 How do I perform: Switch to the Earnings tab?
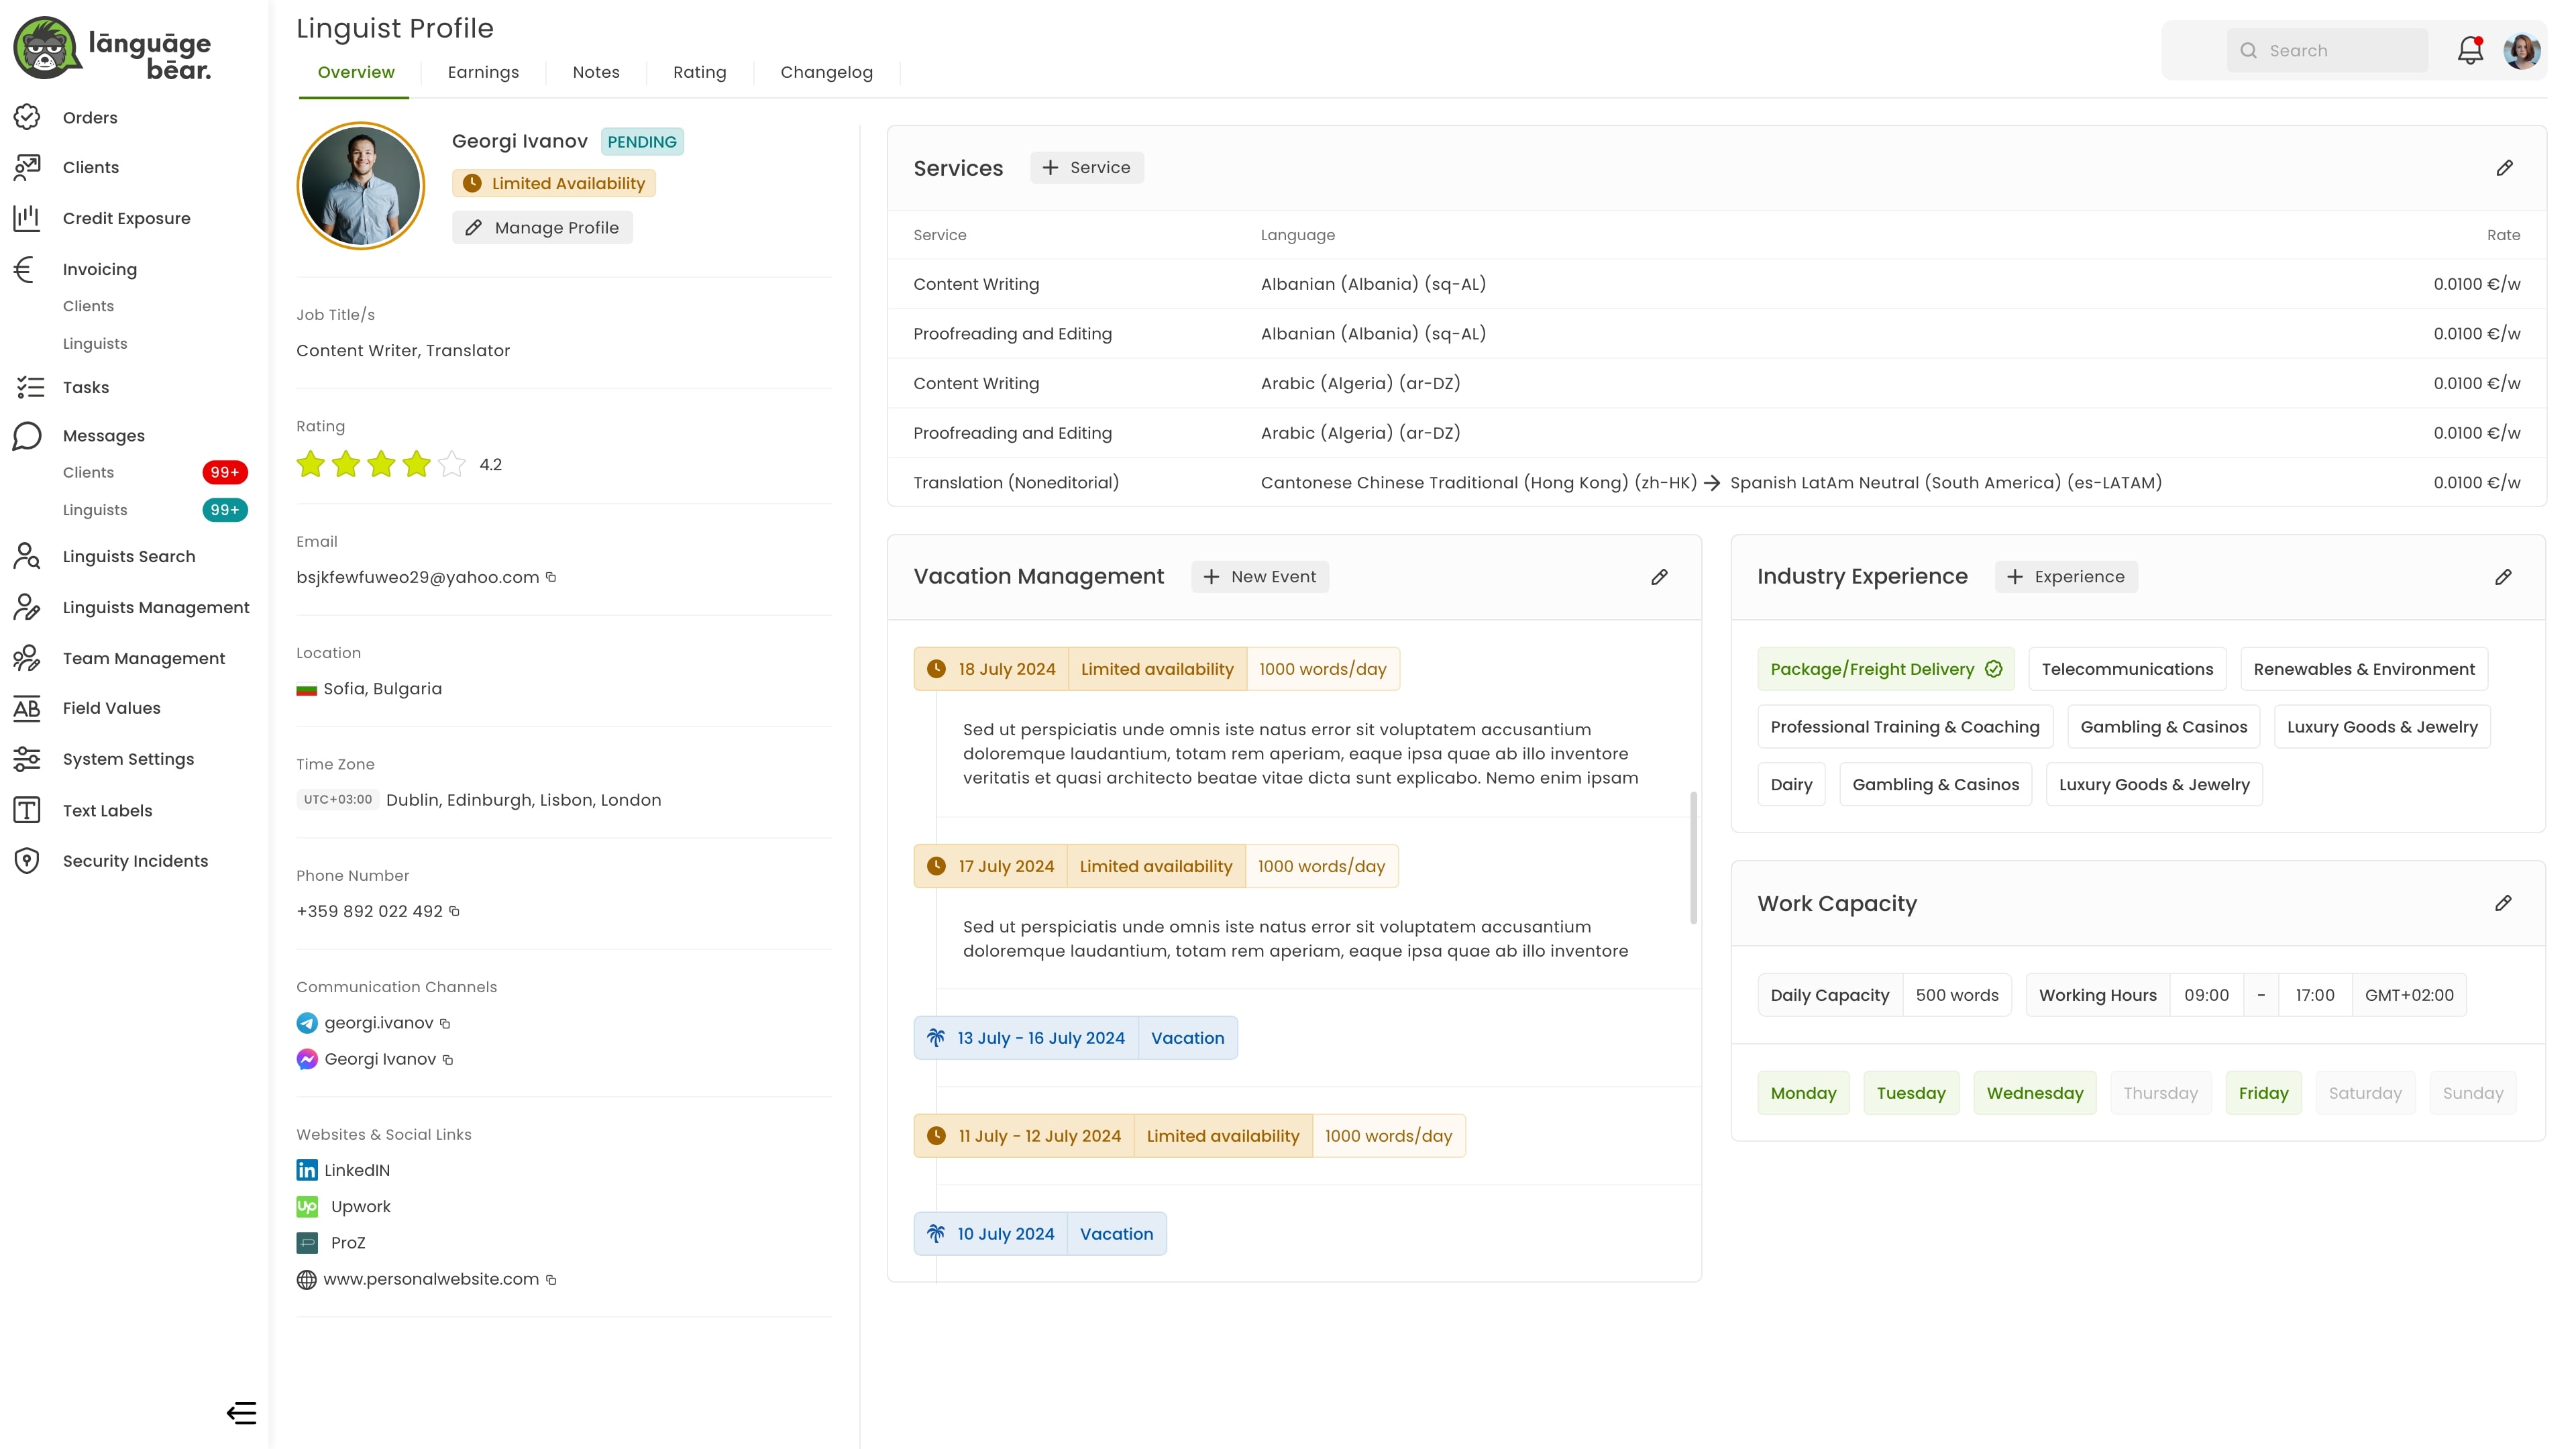[x=483, y=72]
